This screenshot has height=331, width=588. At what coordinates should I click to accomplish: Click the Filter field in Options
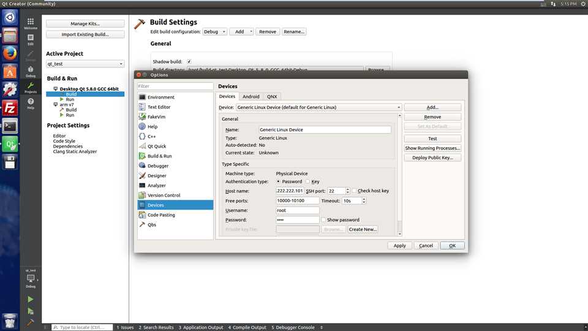point(175,86)
